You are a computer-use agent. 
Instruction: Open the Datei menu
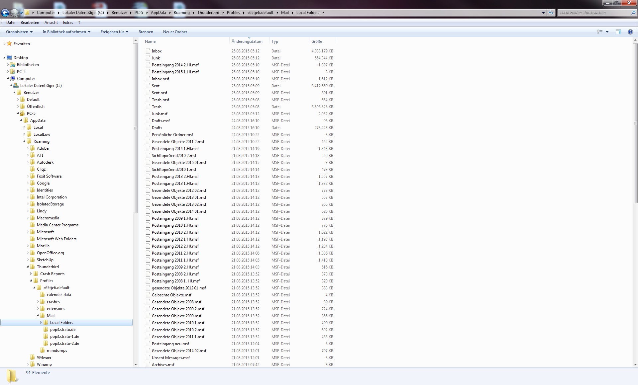coord(11,23)
